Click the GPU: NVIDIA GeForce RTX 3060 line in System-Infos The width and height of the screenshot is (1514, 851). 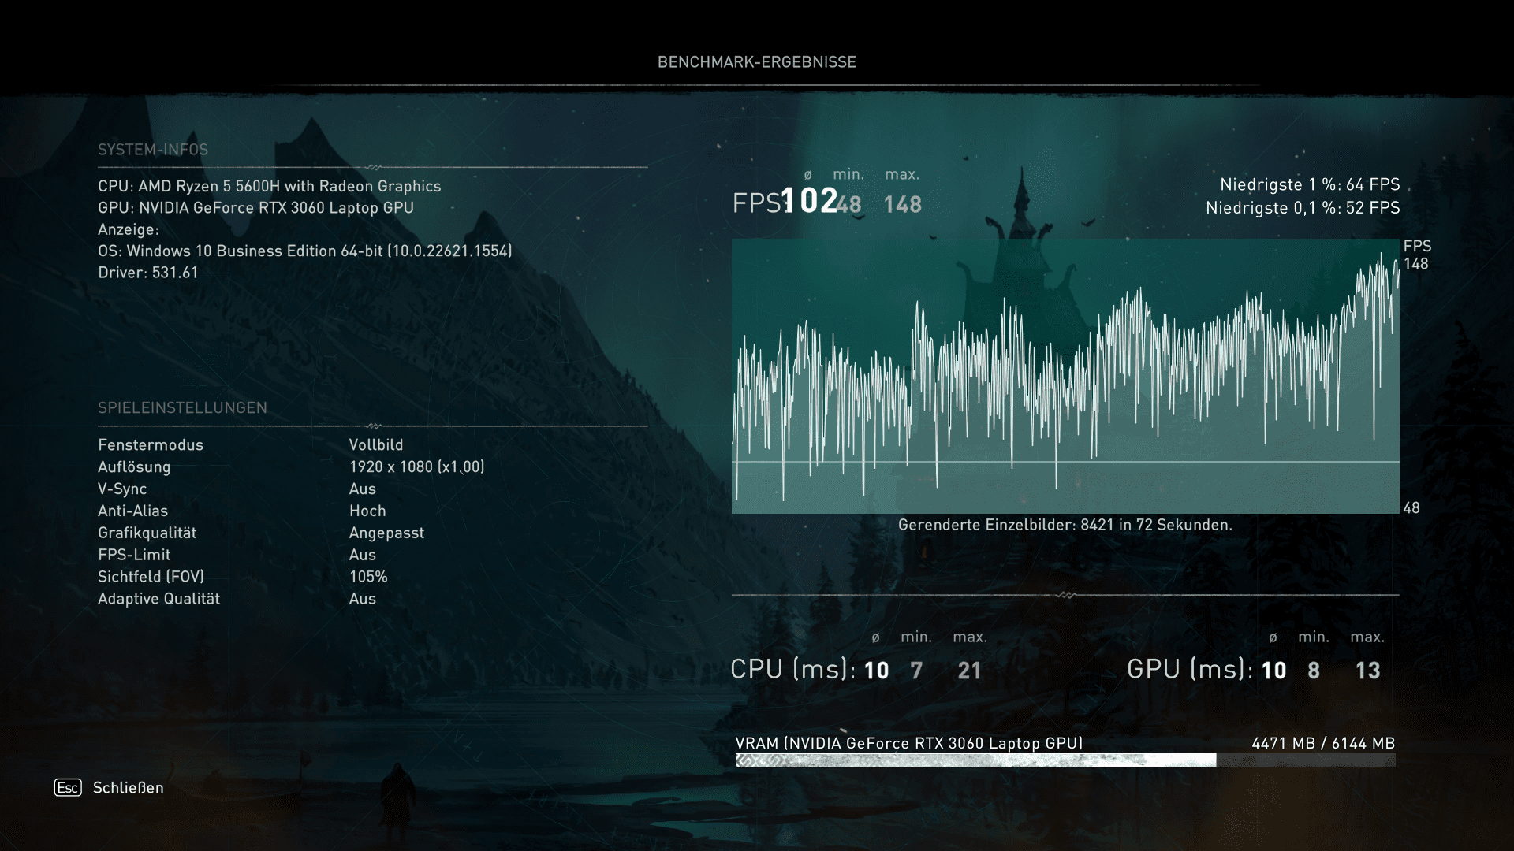point(256,207)
